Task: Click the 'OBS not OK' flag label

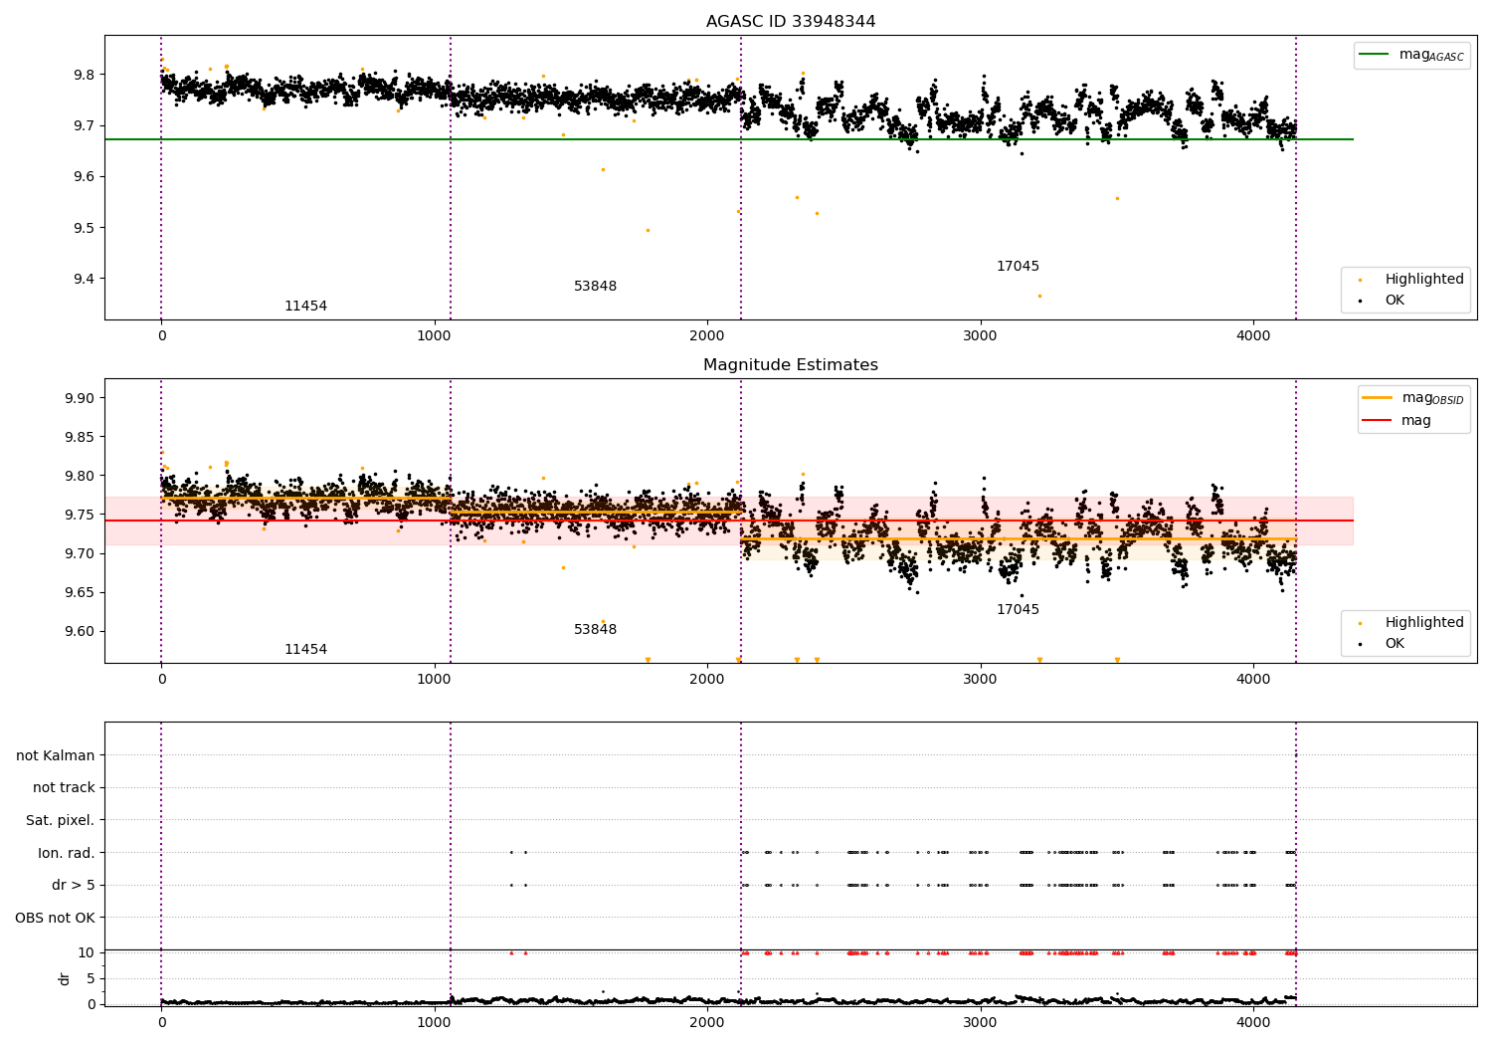Action: [x=55, y=918]
